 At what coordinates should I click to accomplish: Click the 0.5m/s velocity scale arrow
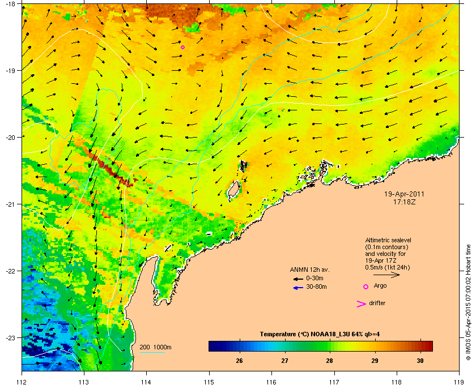[x=386, y=275]
